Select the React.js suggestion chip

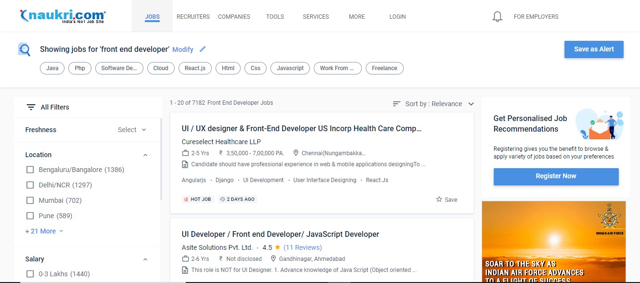195,68
